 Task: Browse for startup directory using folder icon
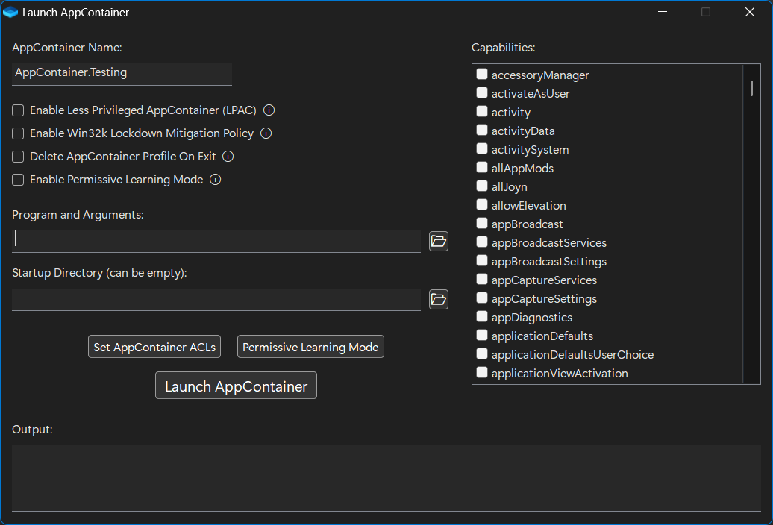point(438,300)
